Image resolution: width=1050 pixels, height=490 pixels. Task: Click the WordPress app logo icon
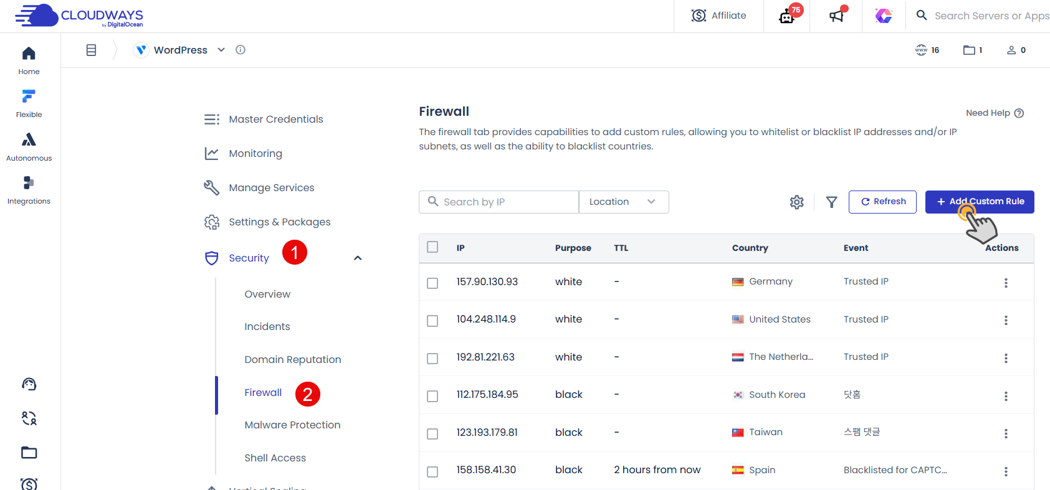(x=141, y=50)
